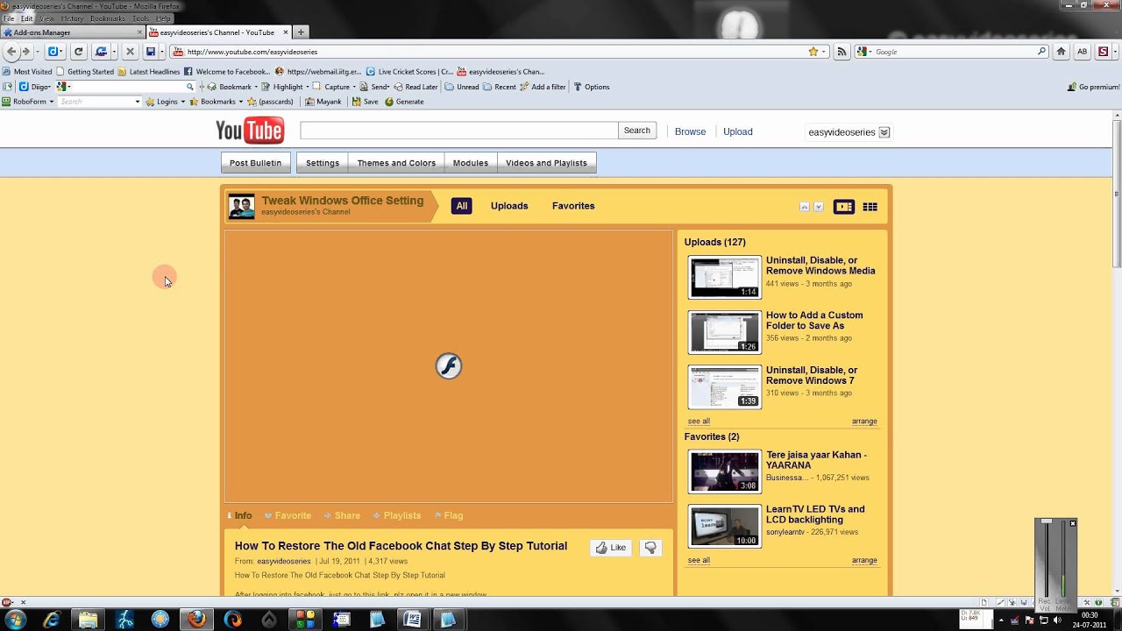This screenshot has width=1122, height=631.
Task: Expand the channel panel using the down arrow
Action: pos(819,207)
